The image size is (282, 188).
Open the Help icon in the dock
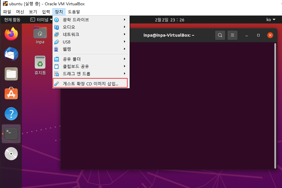tap(11, 114)
